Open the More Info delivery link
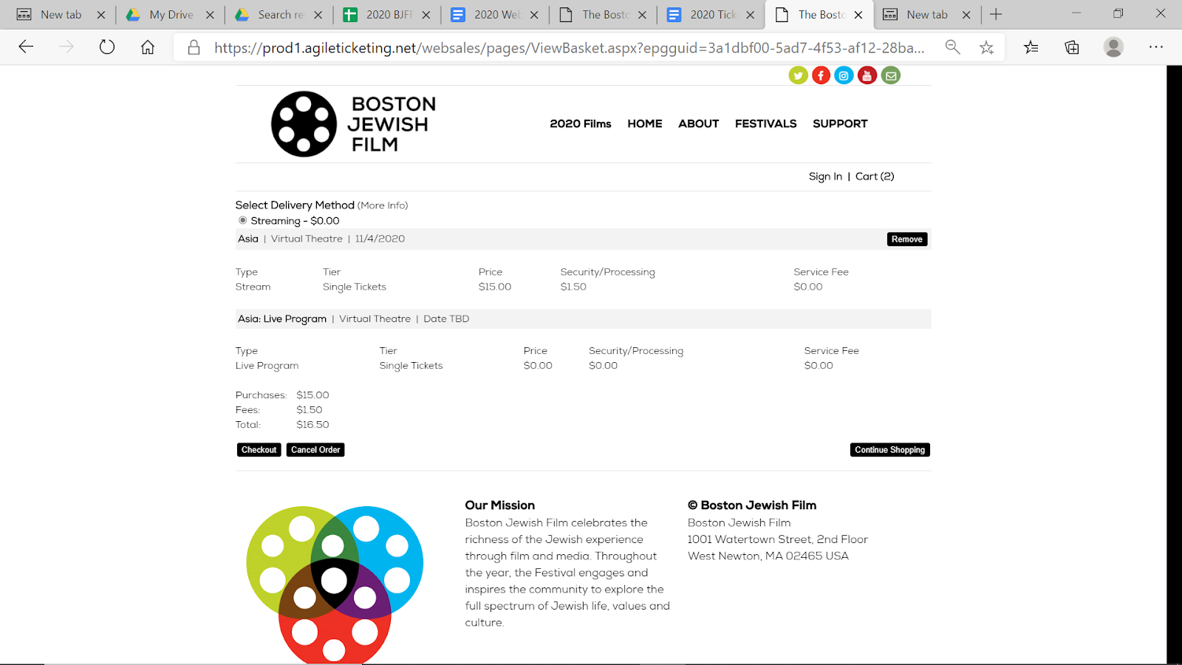Viewport: 1182px width, 665px height. coord(383,205)
